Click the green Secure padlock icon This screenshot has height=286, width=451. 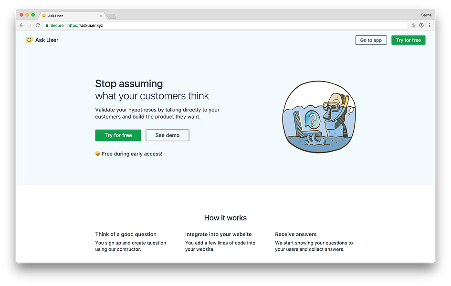[47, 25]
